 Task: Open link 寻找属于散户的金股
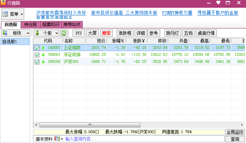coord(218,13)
